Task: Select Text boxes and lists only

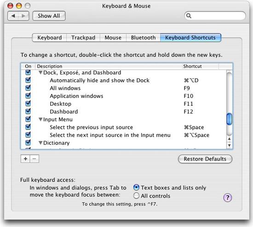Action: point(136,187)
